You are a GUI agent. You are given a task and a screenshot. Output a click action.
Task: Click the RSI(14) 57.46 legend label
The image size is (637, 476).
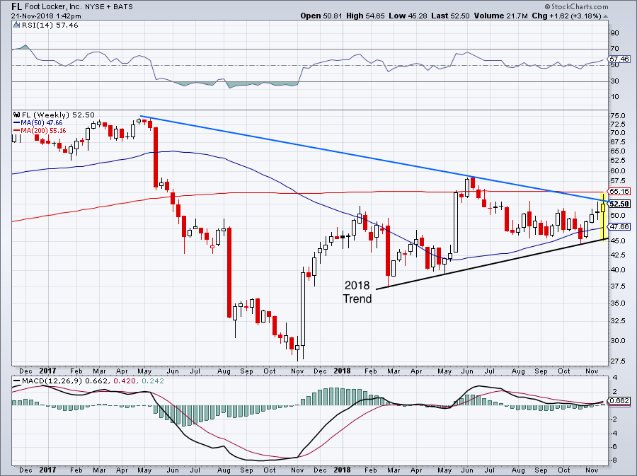[49, 25]
